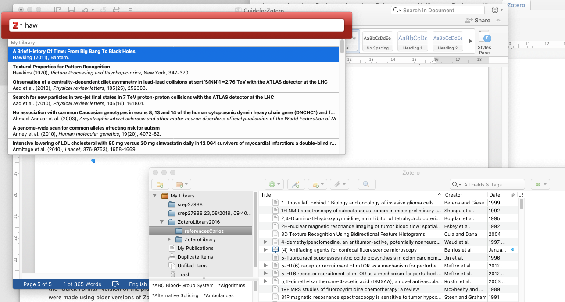Apply the Heading 2 style

(x=447, y=42)
